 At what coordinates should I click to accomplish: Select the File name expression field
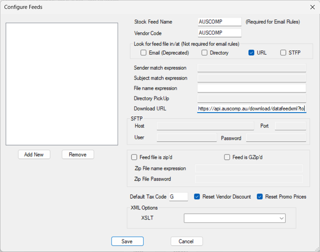(x=251, y=88)
